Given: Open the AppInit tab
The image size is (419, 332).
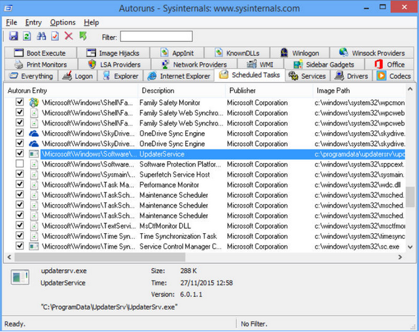Looking at the screenshot, I should [x=177, y=53].
